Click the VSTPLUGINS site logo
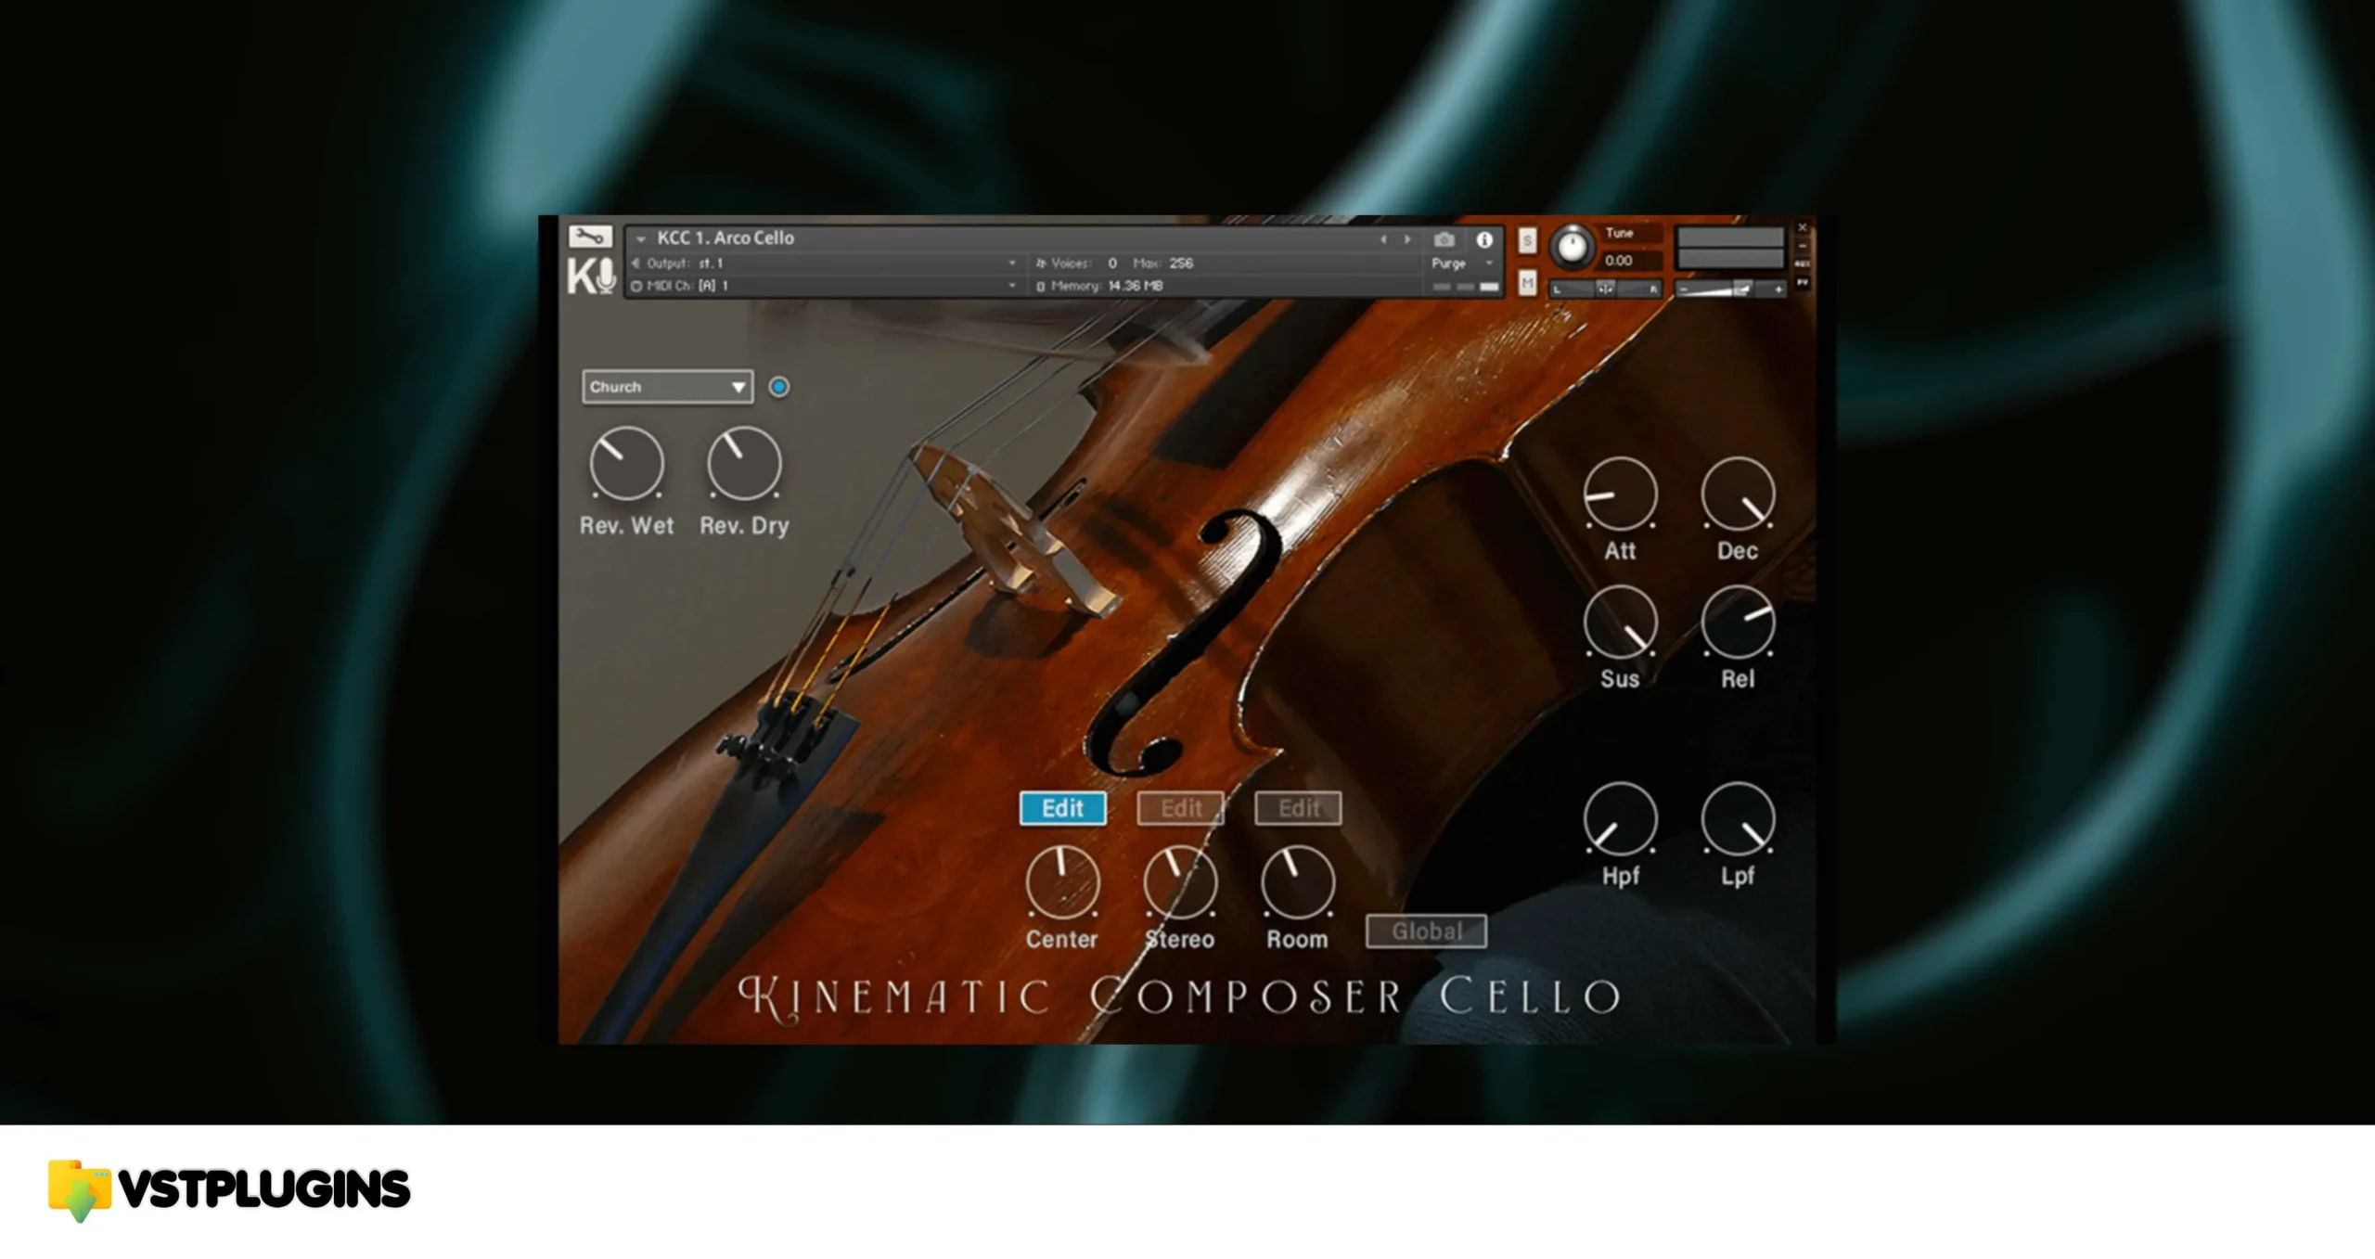 [x=228, y=1190]
